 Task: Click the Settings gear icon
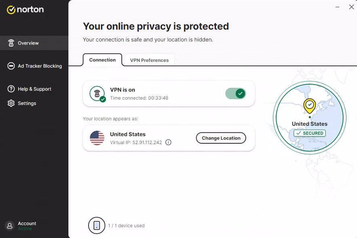11,103
